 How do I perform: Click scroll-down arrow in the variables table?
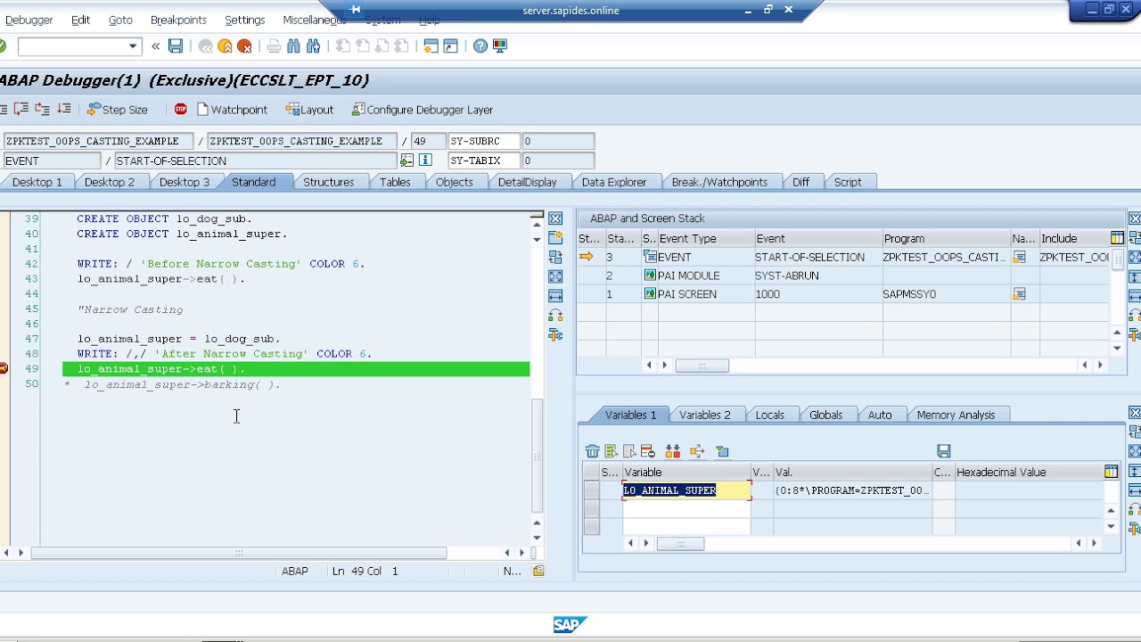pos(1111,526)
